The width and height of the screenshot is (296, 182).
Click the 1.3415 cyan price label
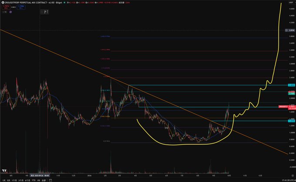tap(292, 121)
